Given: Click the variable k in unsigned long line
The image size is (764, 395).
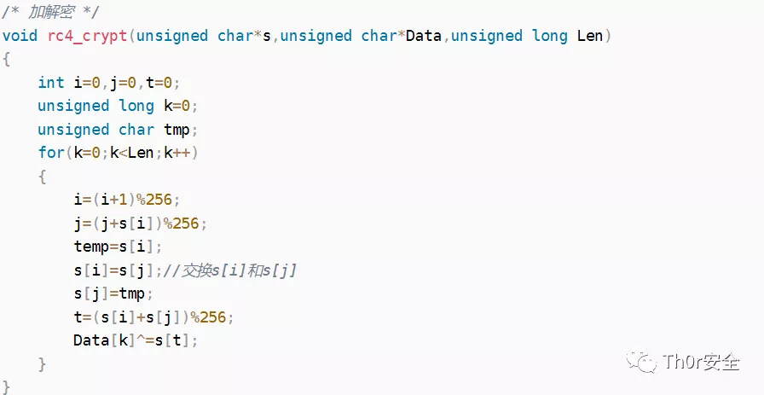Looking at the screenshot, I should [x=168, y=106].
